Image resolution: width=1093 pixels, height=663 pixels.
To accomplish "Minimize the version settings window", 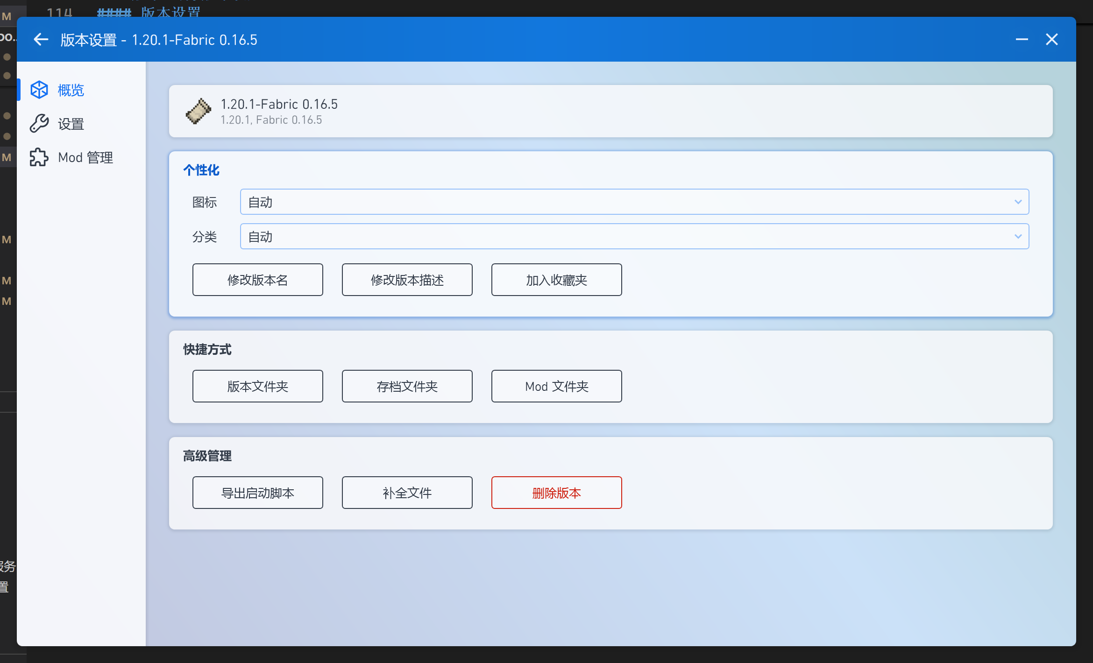I will (1022, 40).
